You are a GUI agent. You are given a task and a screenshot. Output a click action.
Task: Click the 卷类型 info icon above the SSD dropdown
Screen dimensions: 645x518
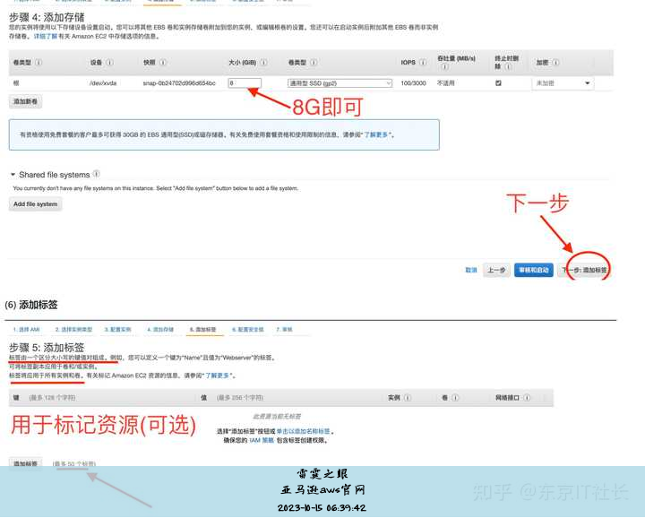tap(314, 63)
